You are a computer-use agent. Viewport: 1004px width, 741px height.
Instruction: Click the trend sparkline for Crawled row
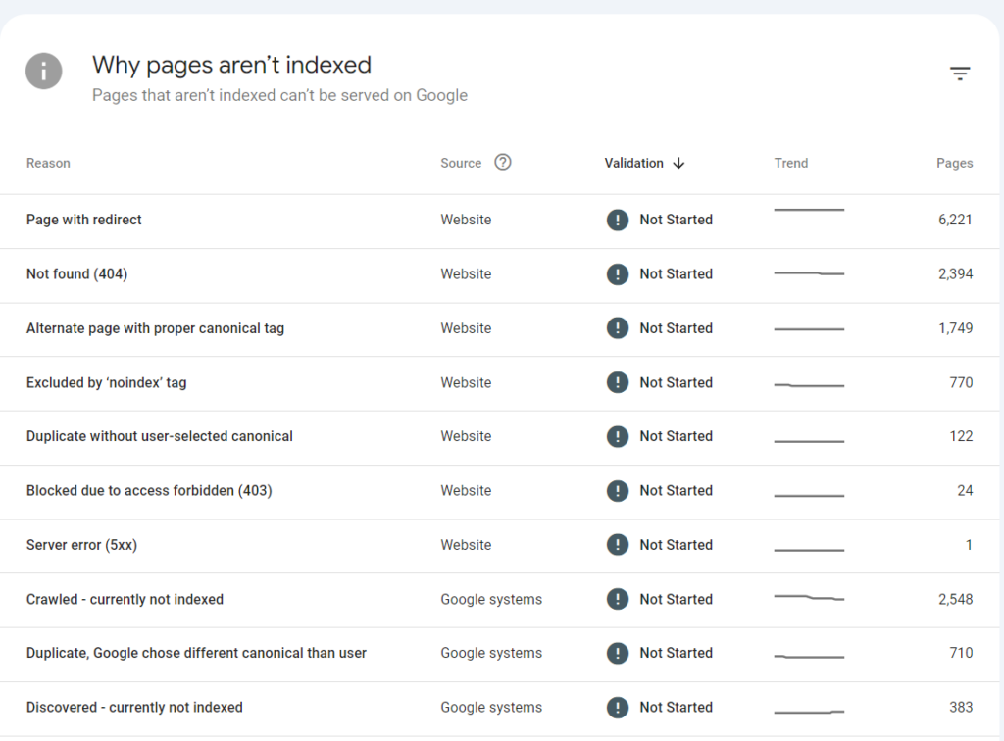click(809, 598)
